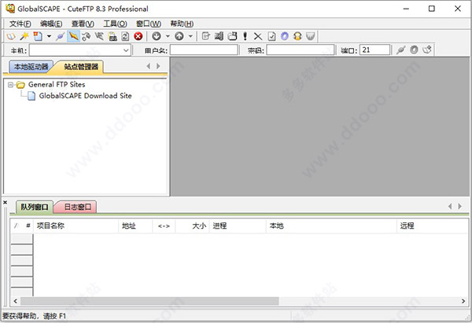The image size is (472, 323).
Task: Click the 本地 column header
Action: click(x=331, y=226)
